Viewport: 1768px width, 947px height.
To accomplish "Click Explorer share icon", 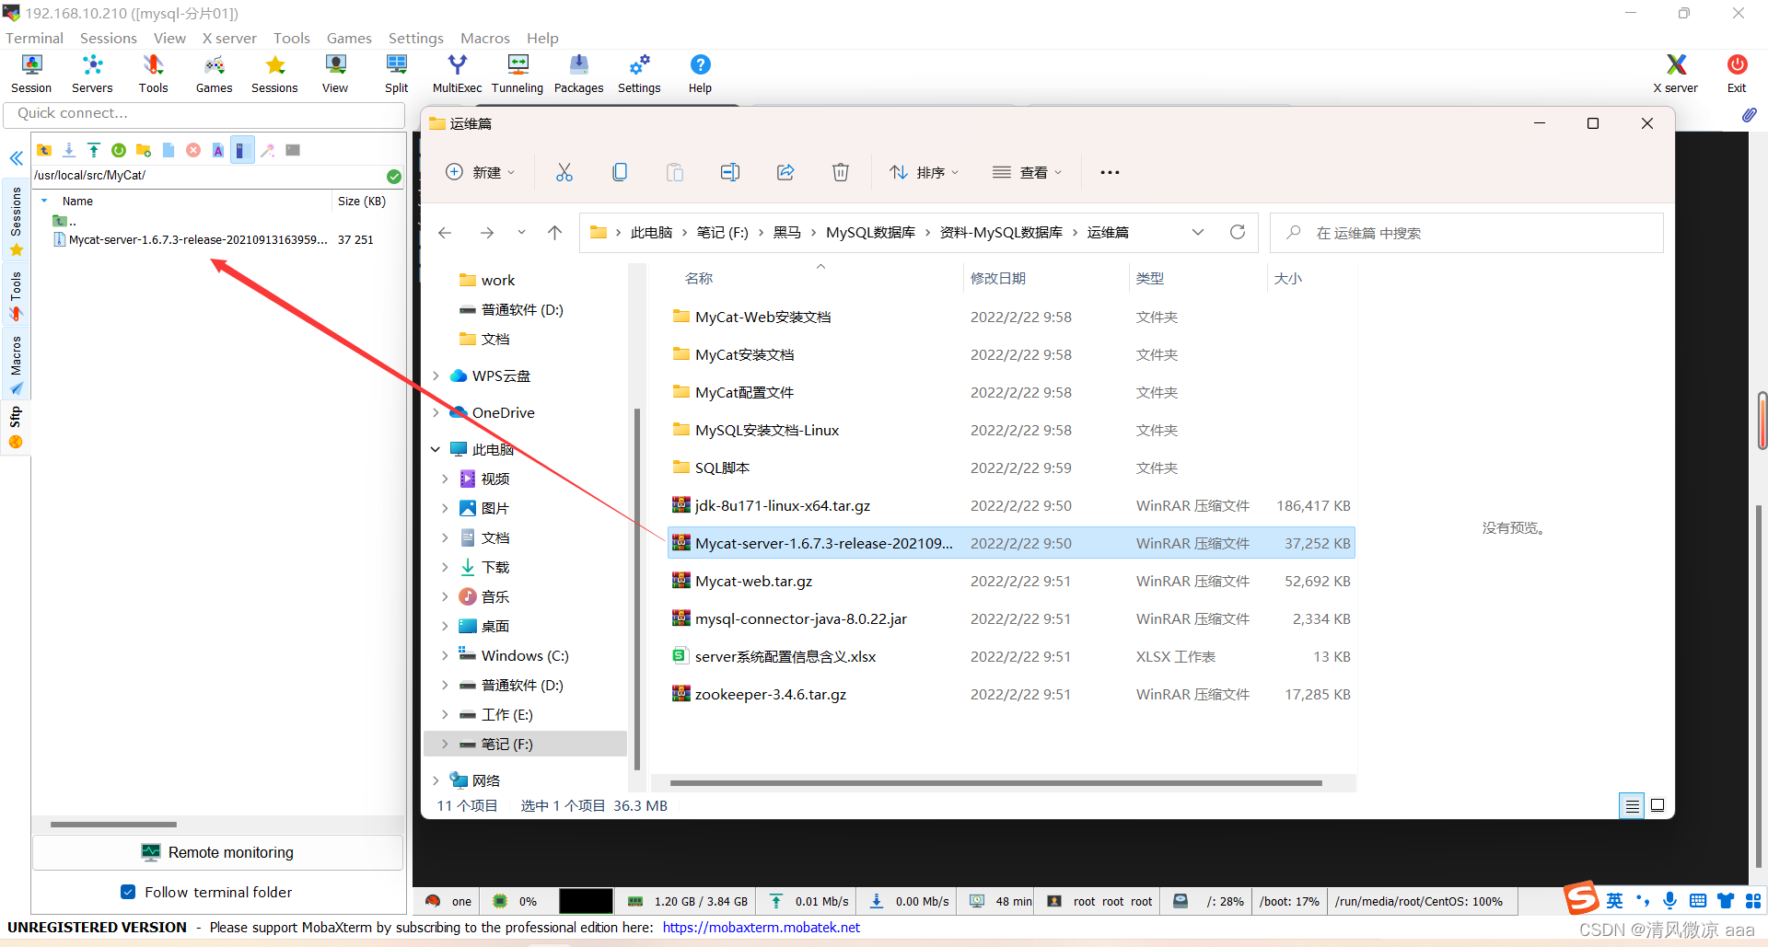I will pos(785,172).
